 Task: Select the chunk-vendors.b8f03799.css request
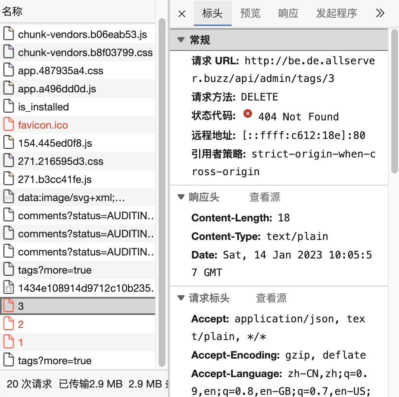pyautogui.click(x=78, y=52)
